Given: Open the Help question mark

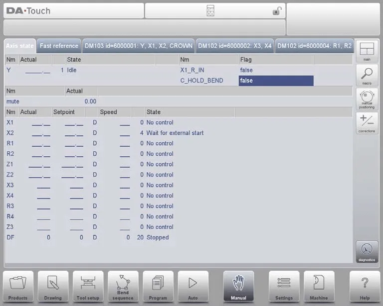Looking at the screenshot, I should tap(365, 287).
